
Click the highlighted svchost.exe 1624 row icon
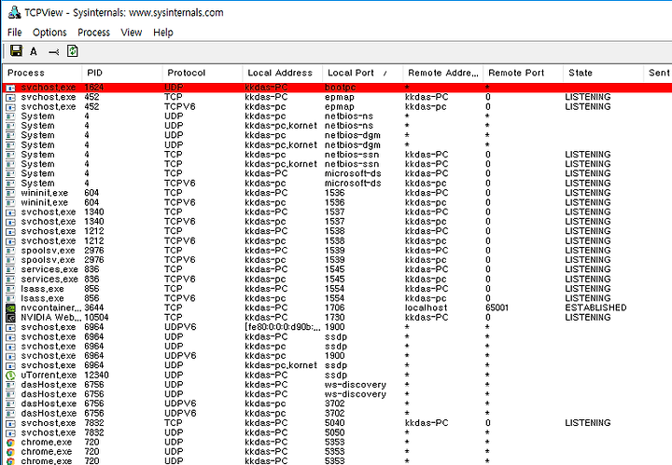(x=10, y=88)
